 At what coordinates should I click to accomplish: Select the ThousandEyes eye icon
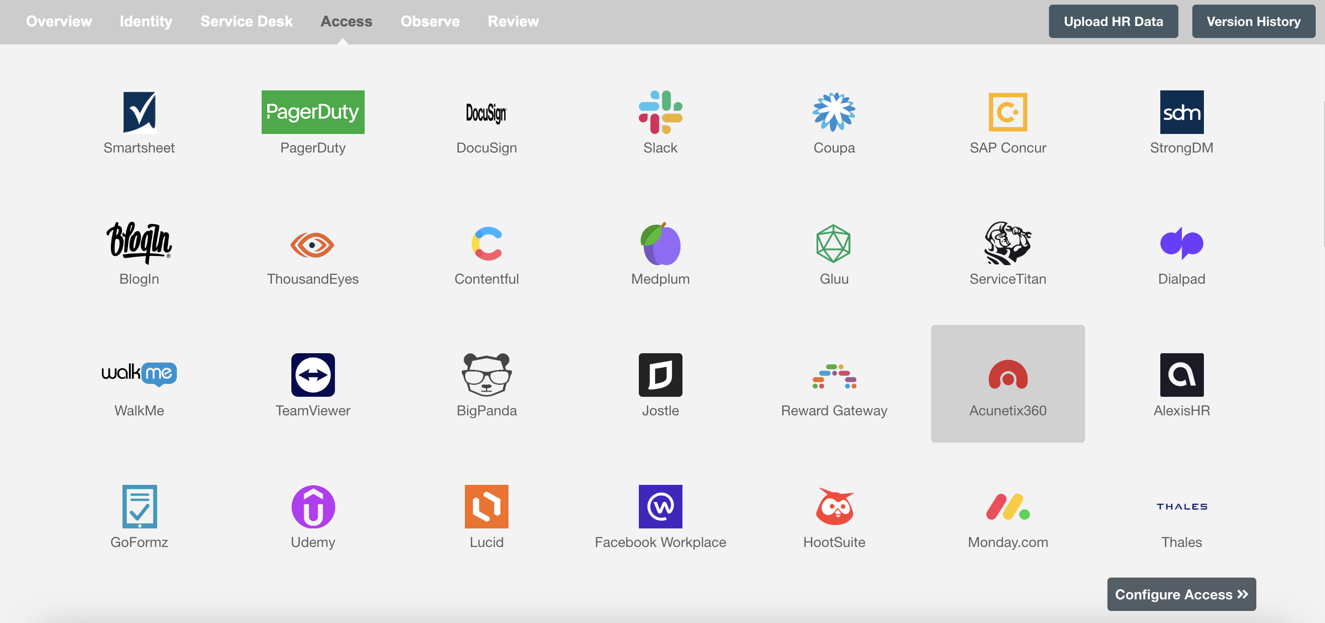pyautogui.click(x=313, y=244)
